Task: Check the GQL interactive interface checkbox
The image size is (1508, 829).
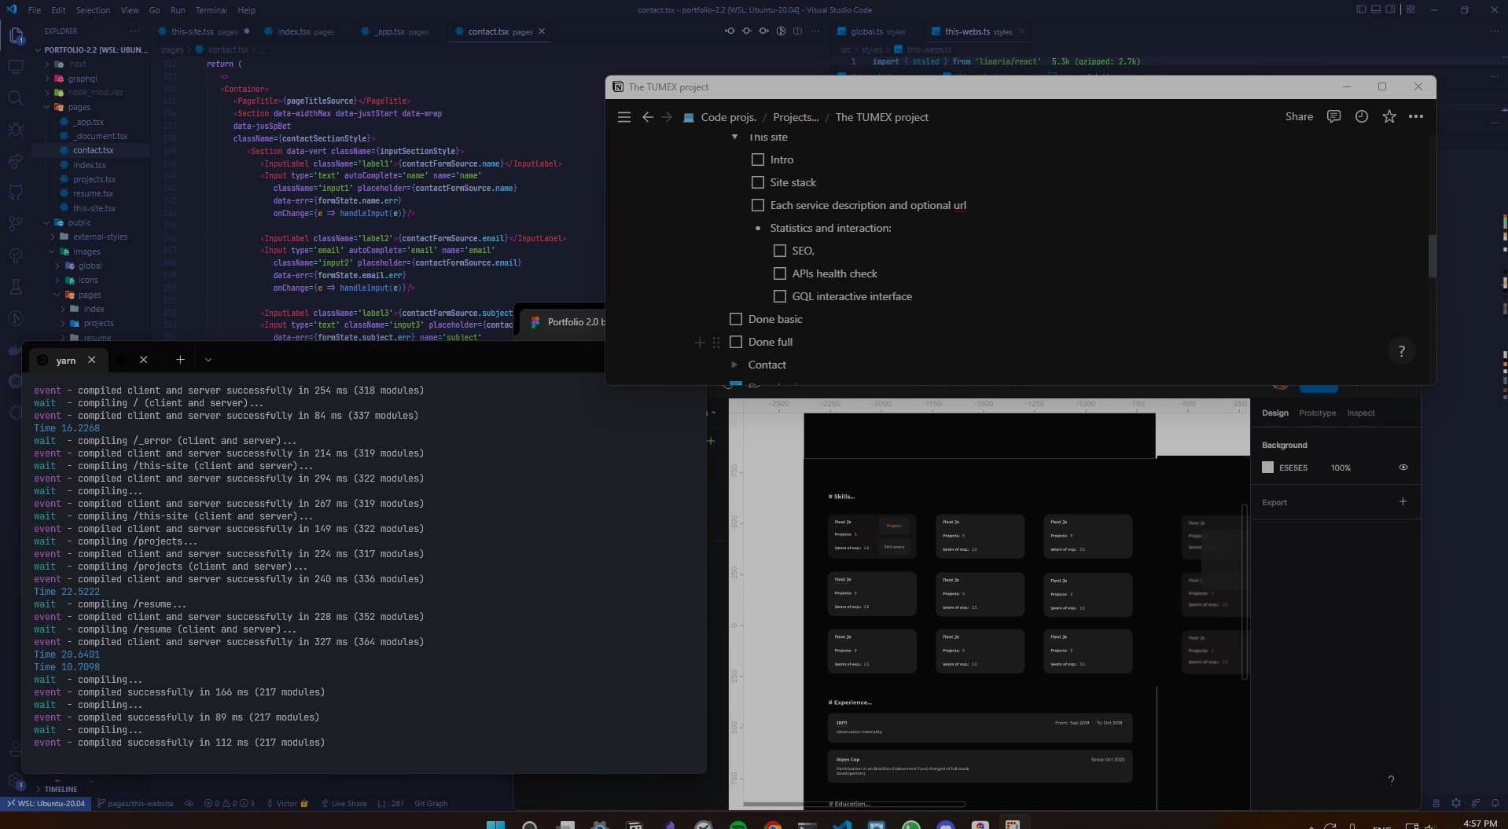Action: point(780,296)
